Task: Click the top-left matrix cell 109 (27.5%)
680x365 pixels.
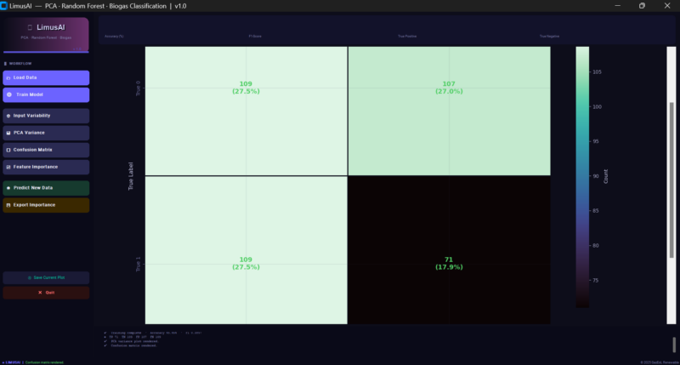Action: [x=246, y=111]
